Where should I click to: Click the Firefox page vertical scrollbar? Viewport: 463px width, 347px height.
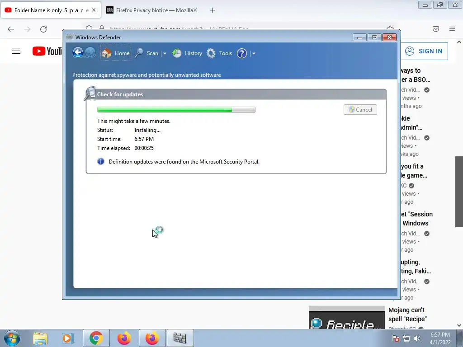click(459, 192)
